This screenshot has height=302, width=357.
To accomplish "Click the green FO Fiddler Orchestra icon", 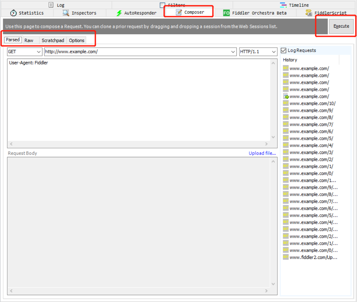I will (226, 13).
